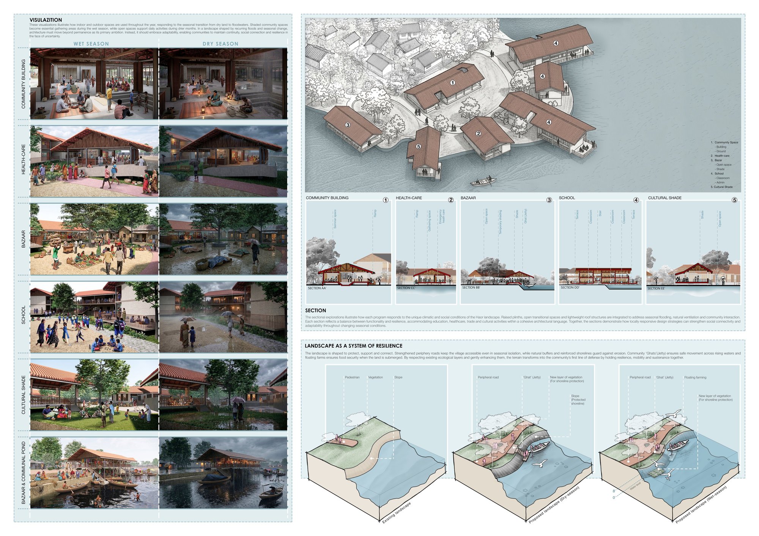Open the wet season Cultural Shade render

click(94, 395)
